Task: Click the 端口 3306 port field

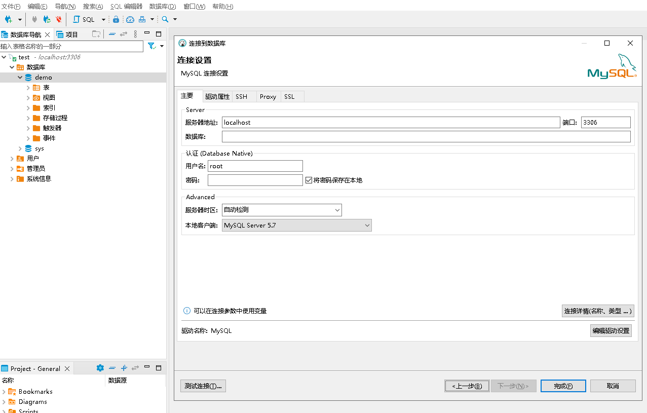Action: pos(606,122)
